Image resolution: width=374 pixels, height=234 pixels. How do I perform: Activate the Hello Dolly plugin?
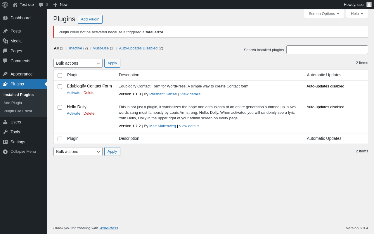click(x=74, y=113)
